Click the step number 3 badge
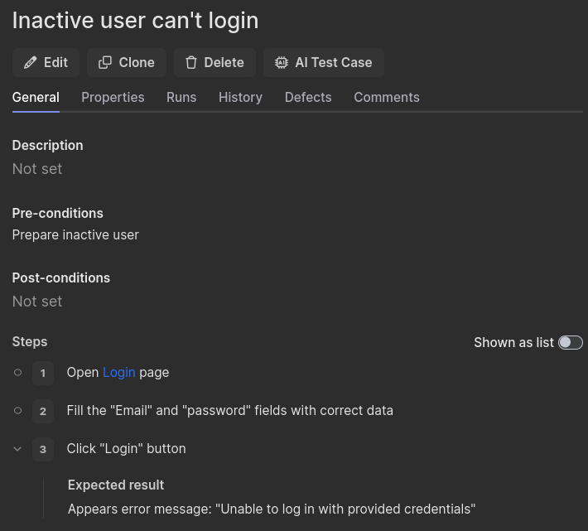The width and height of the screenshot is (588, 531). tap(43, 450)
